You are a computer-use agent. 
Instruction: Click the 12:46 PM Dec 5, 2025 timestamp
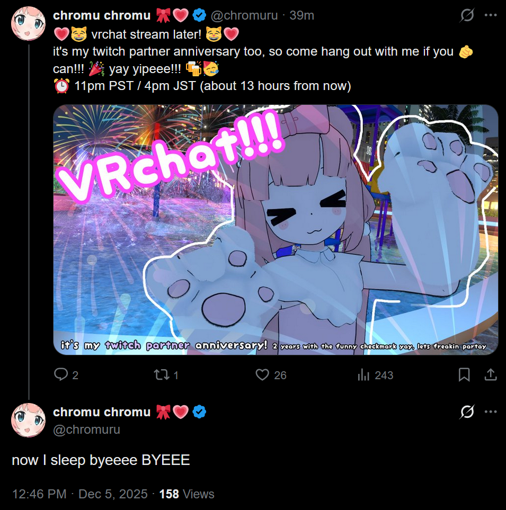(79, 494)
